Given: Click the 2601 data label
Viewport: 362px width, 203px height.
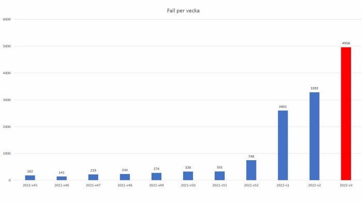Looking at the screenshot, I should coord(283,107).
